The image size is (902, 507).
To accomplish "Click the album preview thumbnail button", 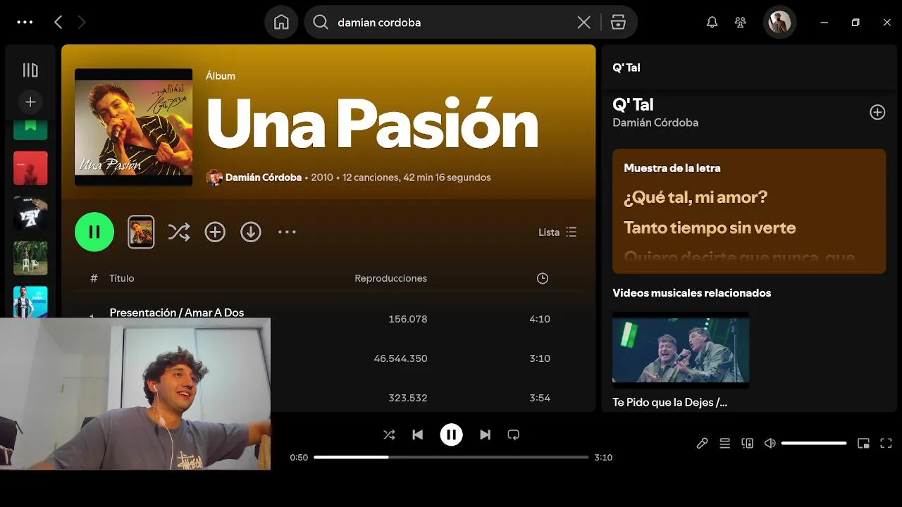I will tap(141, 232).
